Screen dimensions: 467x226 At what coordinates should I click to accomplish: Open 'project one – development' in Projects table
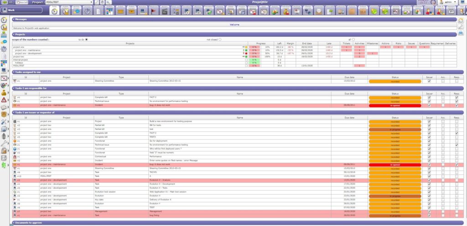(28, 53)
